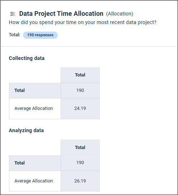The image size is (178, 195).
Task: Click the (Allocation) type label
Action: tap(120, 14)
